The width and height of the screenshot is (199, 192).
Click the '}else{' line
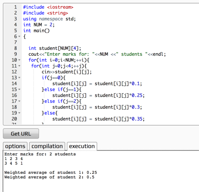[50, 113]
